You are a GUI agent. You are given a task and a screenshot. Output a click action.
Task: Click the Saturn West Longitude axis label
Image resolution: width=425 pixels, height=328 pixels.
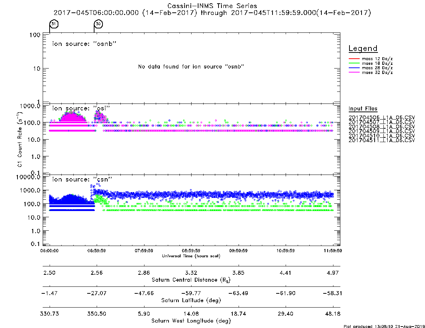point(191,321)
